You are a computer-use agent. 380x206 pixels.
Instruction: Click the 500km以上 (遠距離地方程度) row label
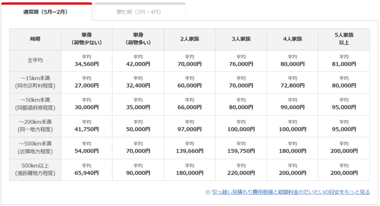(35, 170)
